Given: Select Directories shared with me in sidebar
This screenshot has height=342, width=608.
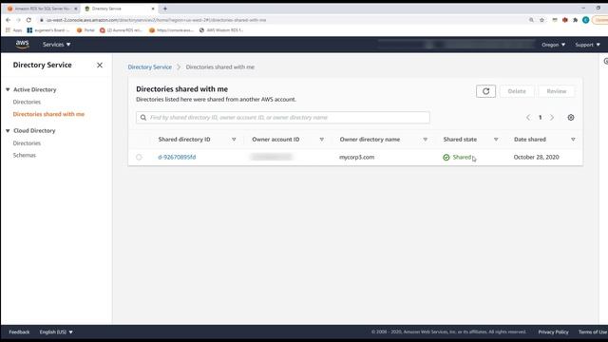Looking at the screenshot, I should [x=48, y=114].
